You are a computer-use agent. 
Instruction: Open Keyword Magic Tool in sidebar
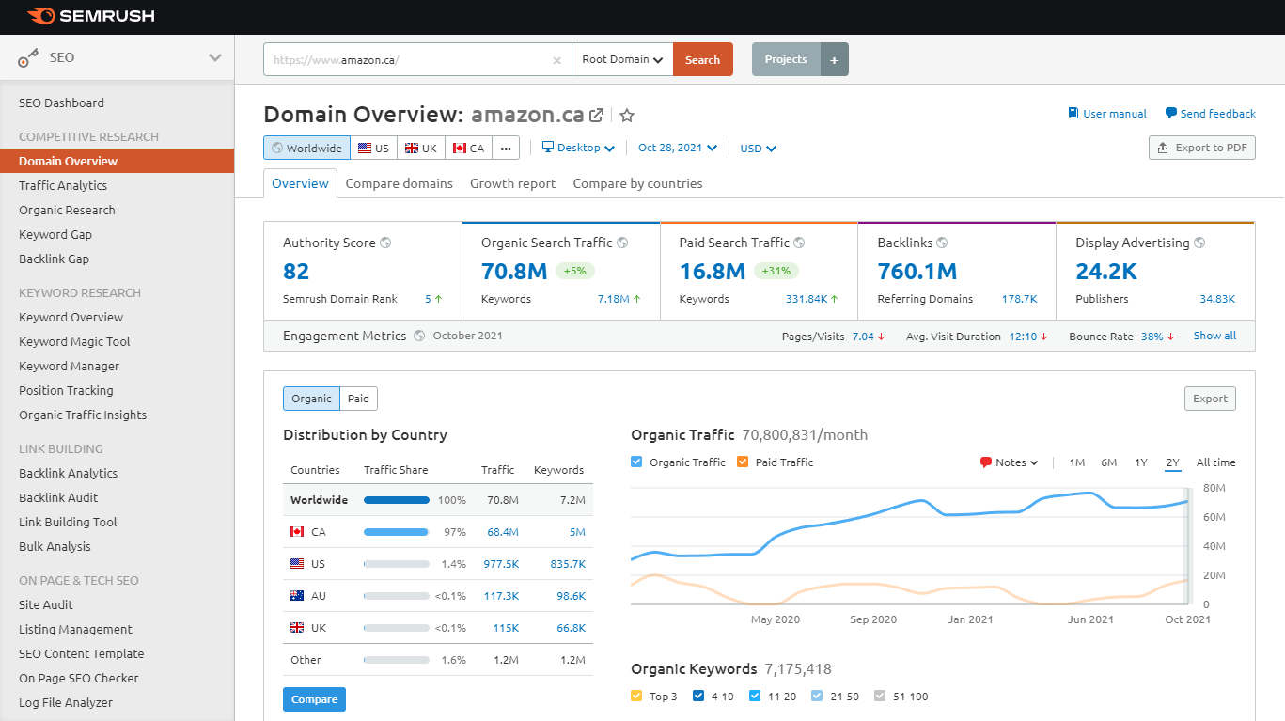point(74,342)
